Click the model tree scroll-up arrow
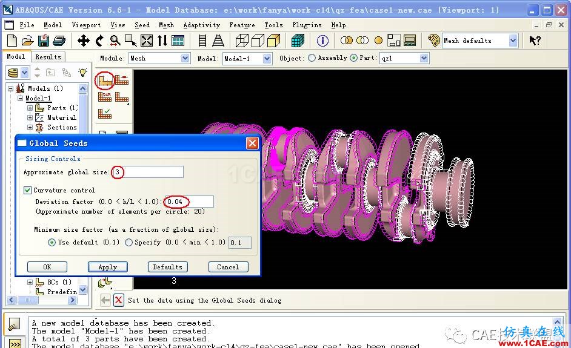This screenshot has height=348, width=571. pos(82,88)
